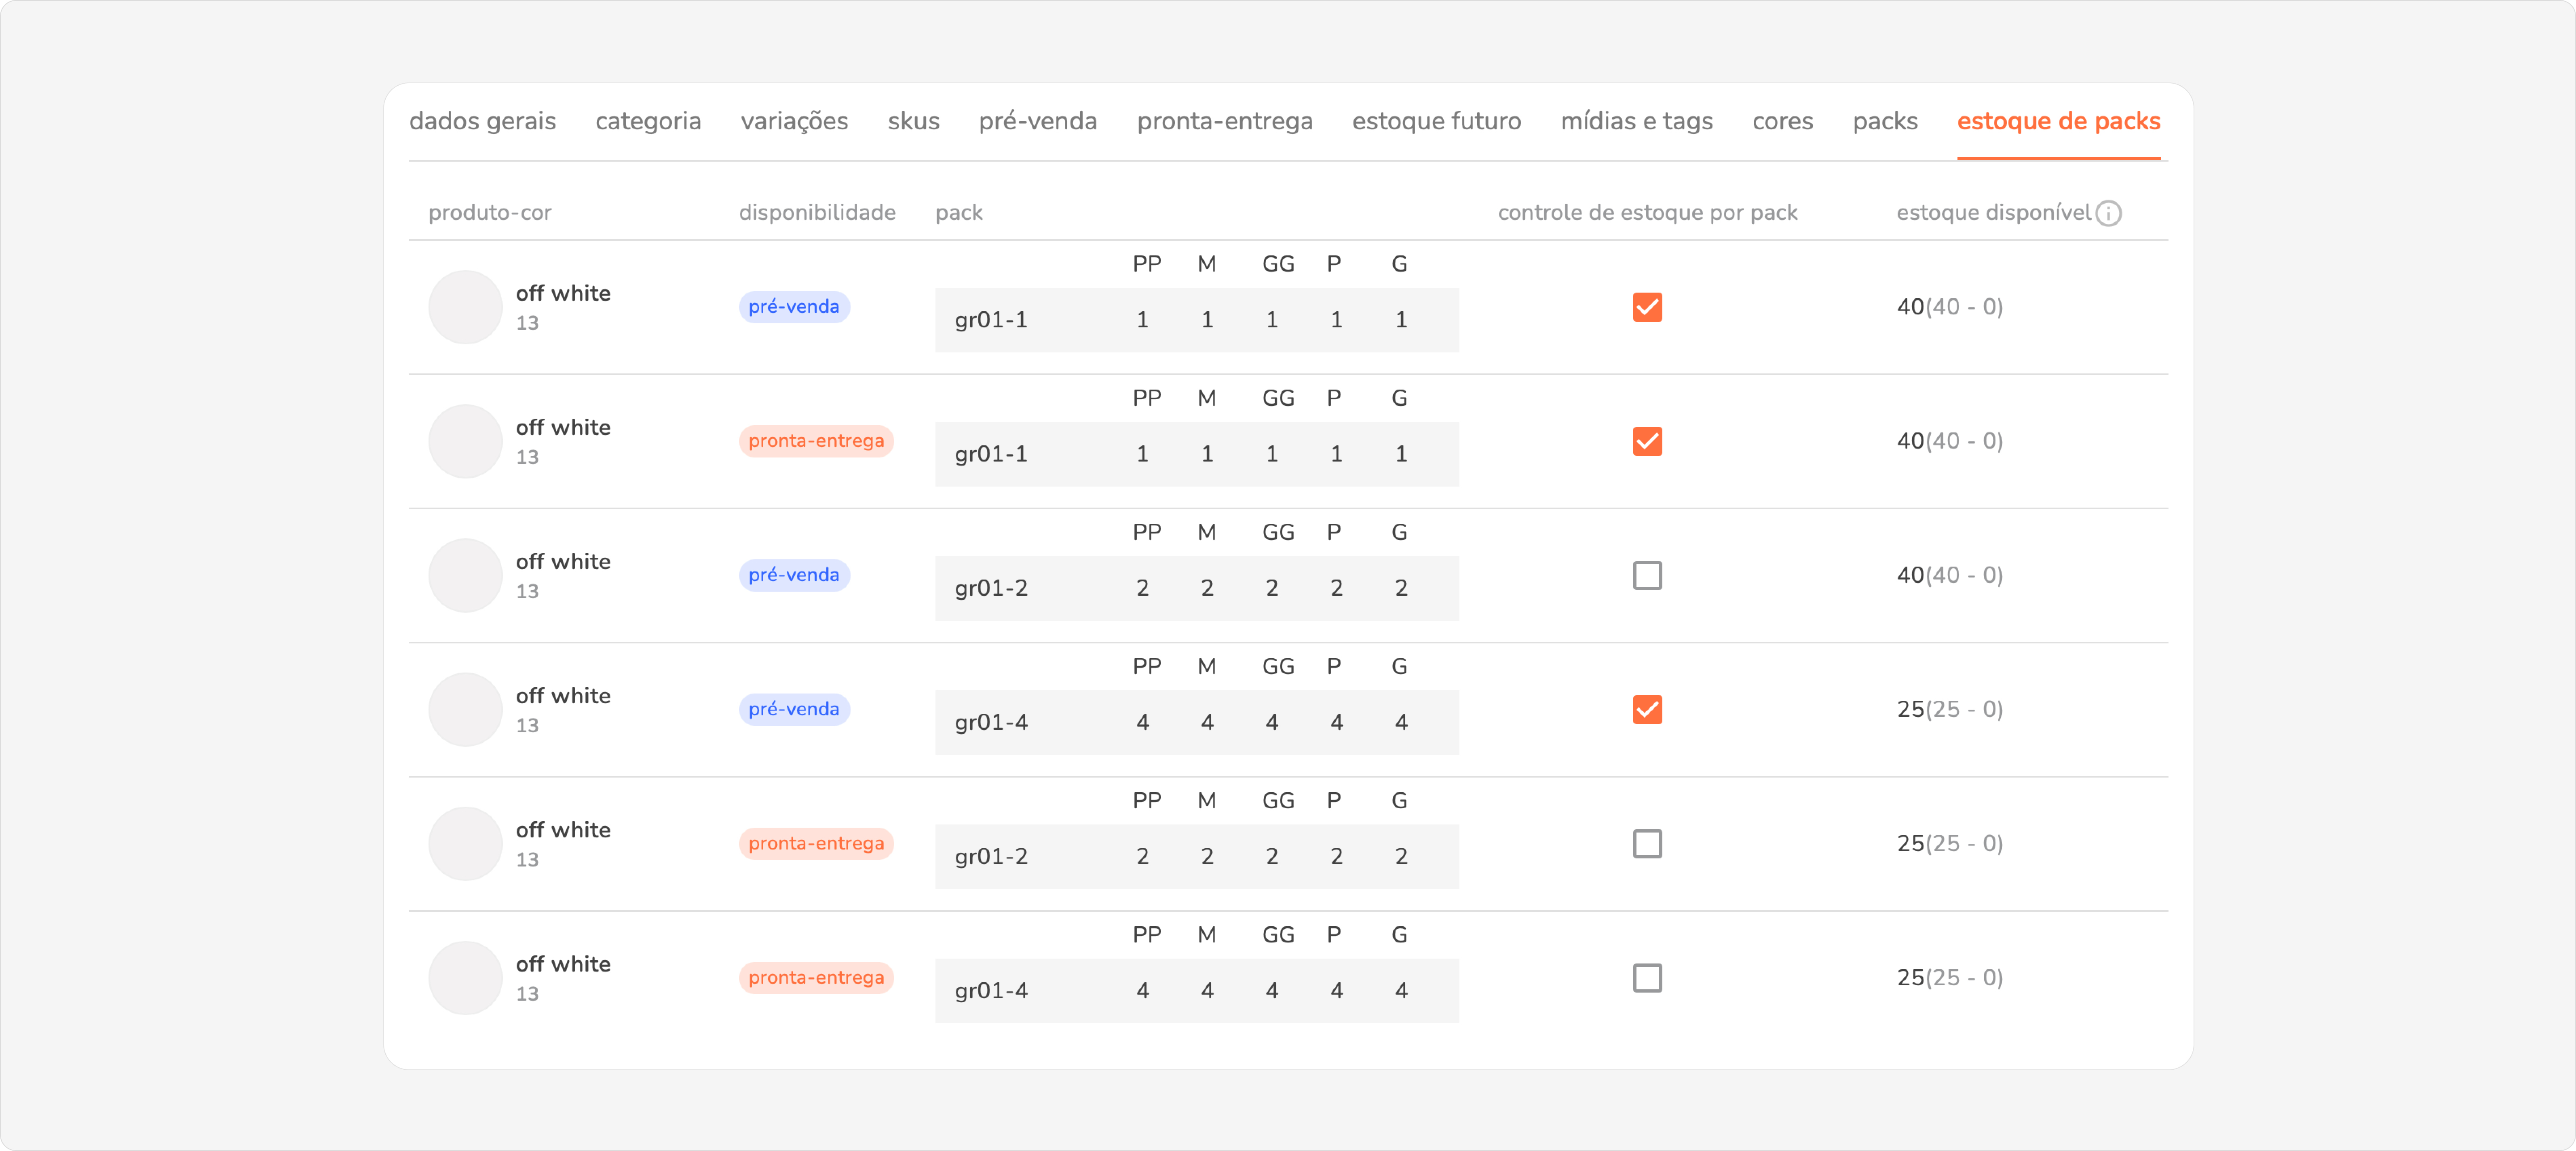Click the pronta-entrega badge on last row

point(815,977)
